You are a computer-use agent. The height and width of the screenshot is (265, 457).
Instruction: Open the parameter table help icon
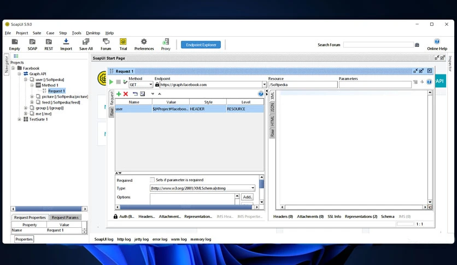click(261, 94)
